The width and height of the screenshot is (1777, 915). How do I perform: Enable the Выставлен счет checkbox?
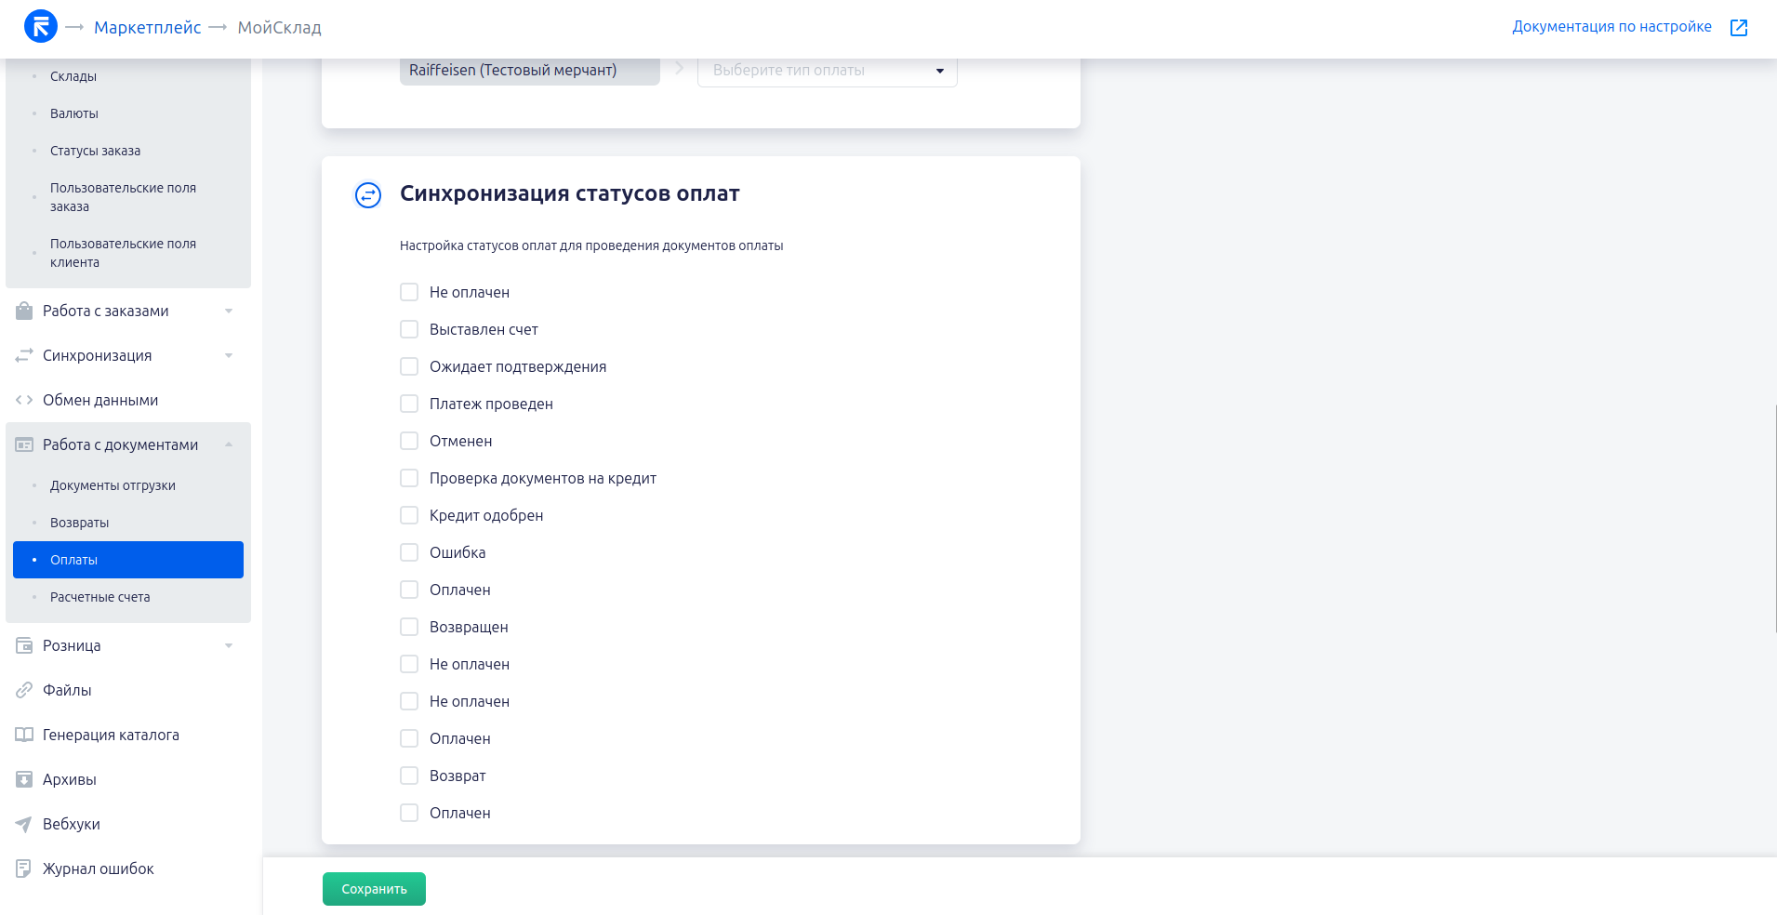click(409, 329)
